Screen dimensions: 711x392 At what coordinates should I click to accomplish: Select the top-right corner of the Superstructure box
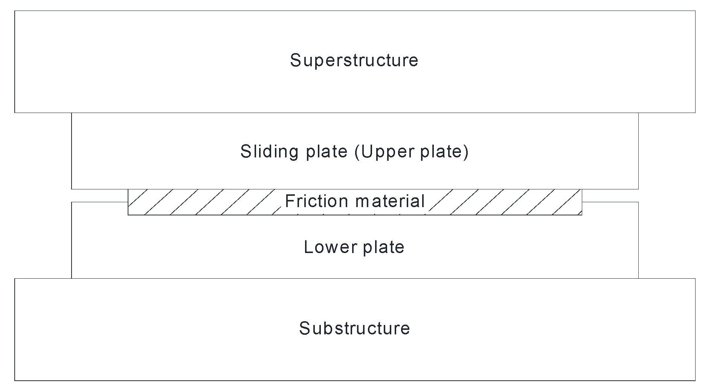(695, 11)
